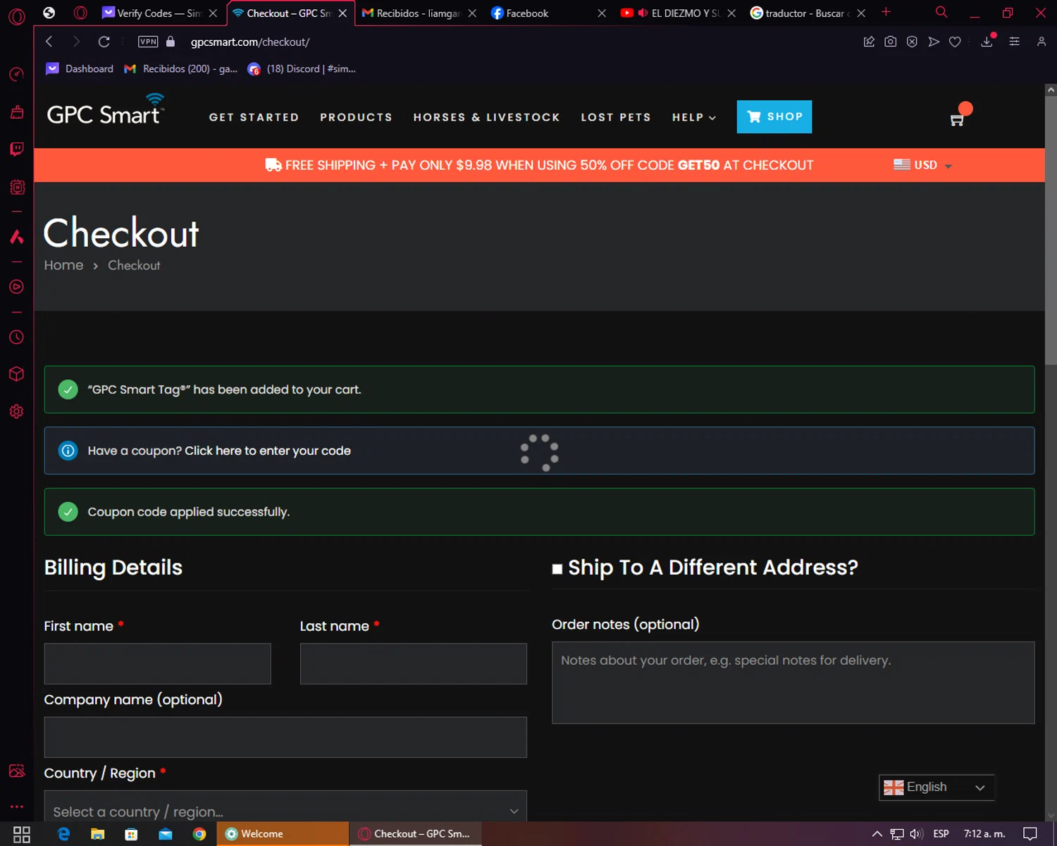The width and height of the screenshot is (1057, 846).
Task: Focus the Company name field
Action: click(x=285, y=737)
